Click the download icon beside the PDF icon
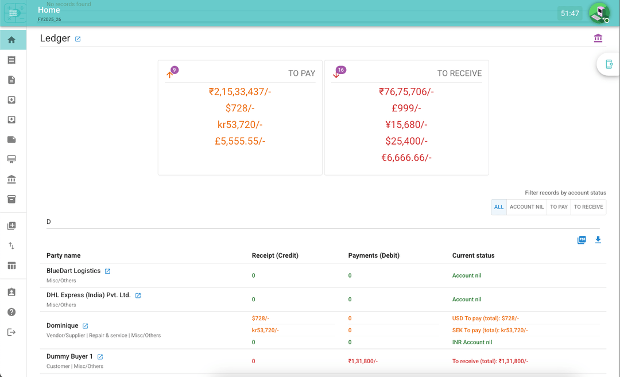 click(598, 240)
